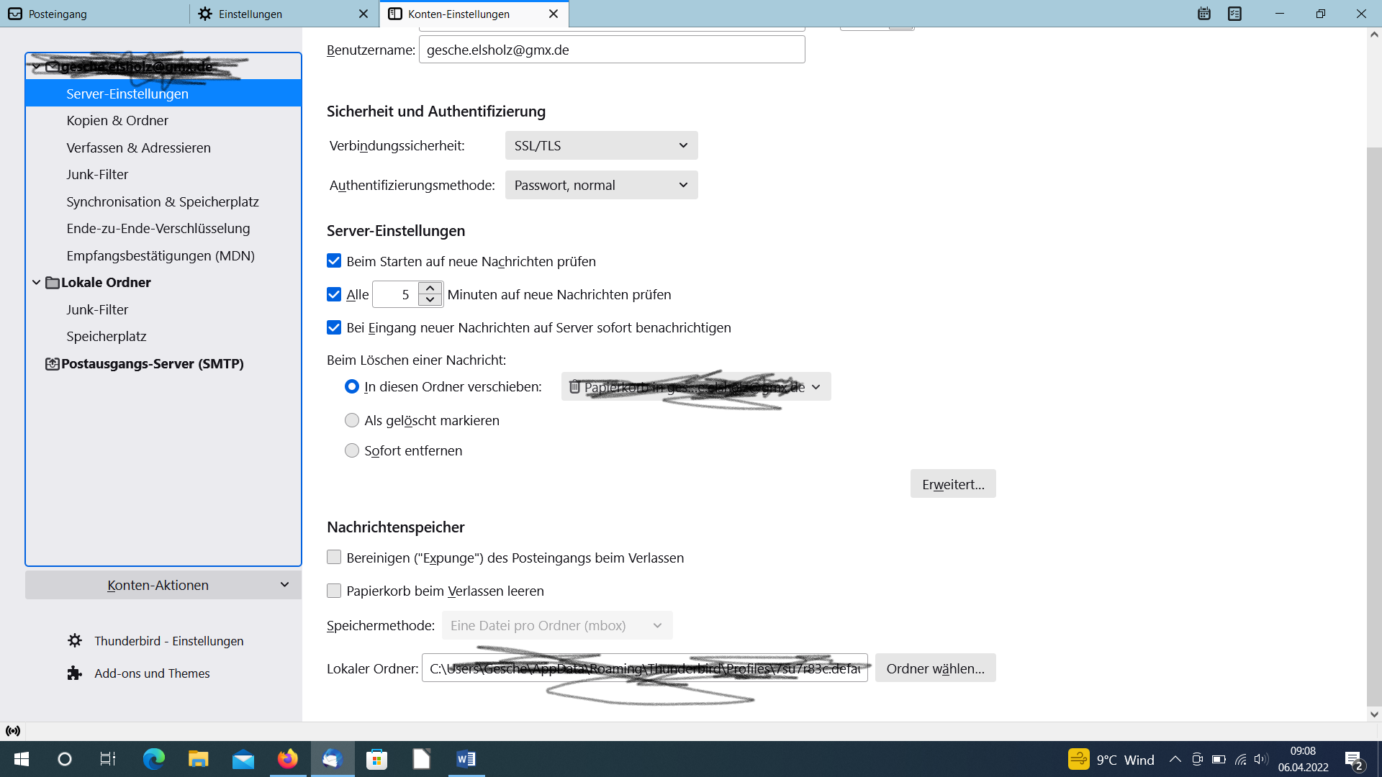1382x777 pixels.
Task: Open the Calendar icon in tab bar
Action: (1204, 14)
